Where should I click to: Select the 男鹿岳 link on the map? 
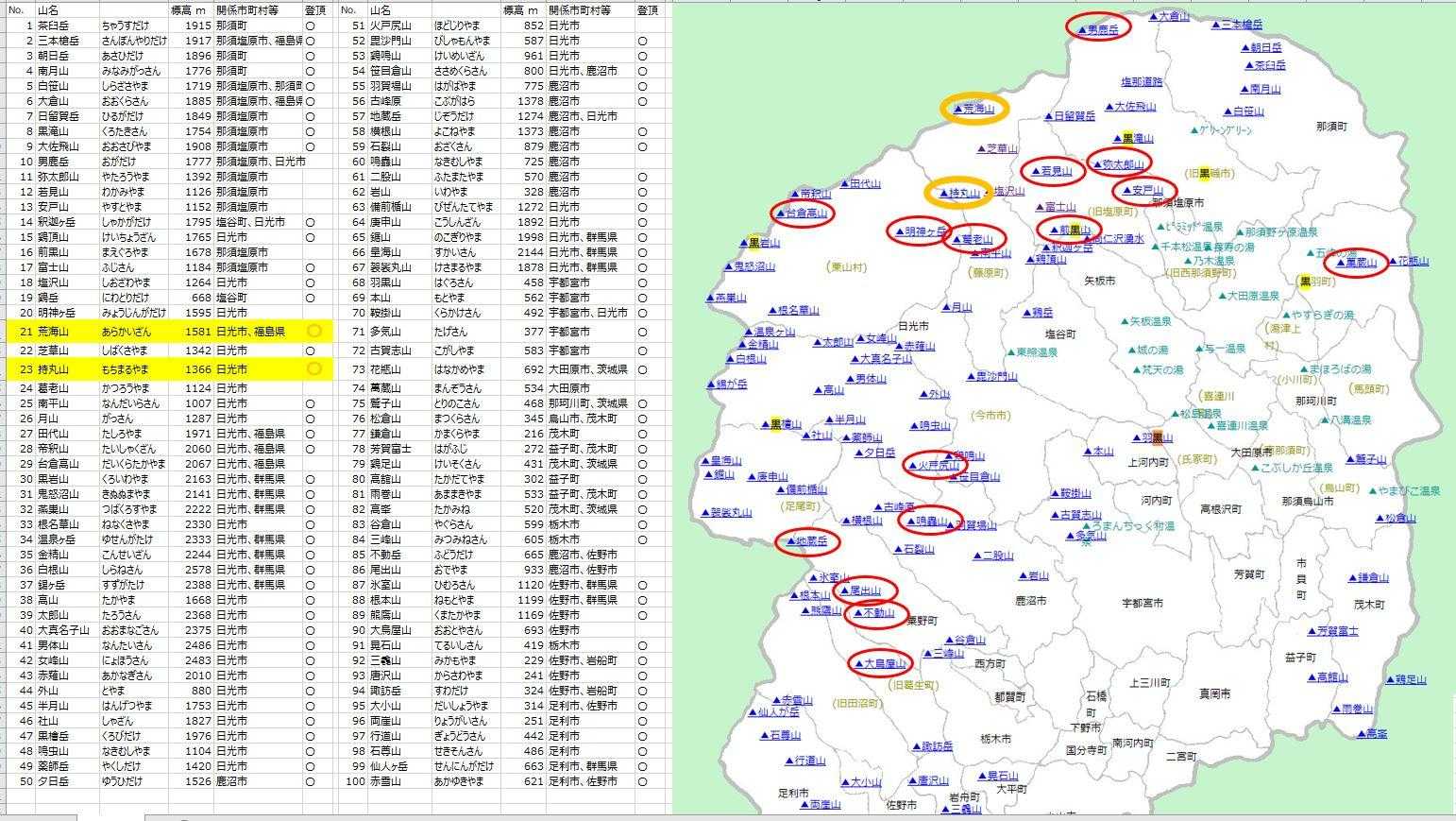[x=1102, y=29]
